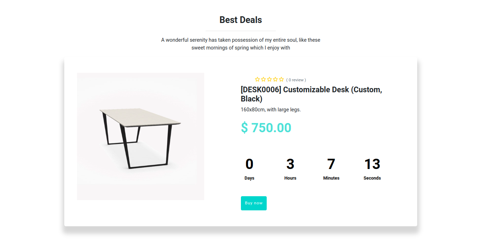Click the fourth rating star
Screen dimensions: 479x245
click(x=276, y=80)
